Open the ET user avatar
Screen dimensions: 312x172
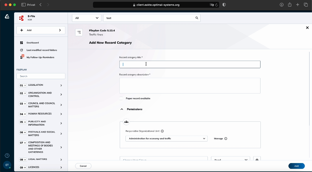(7, 165)
